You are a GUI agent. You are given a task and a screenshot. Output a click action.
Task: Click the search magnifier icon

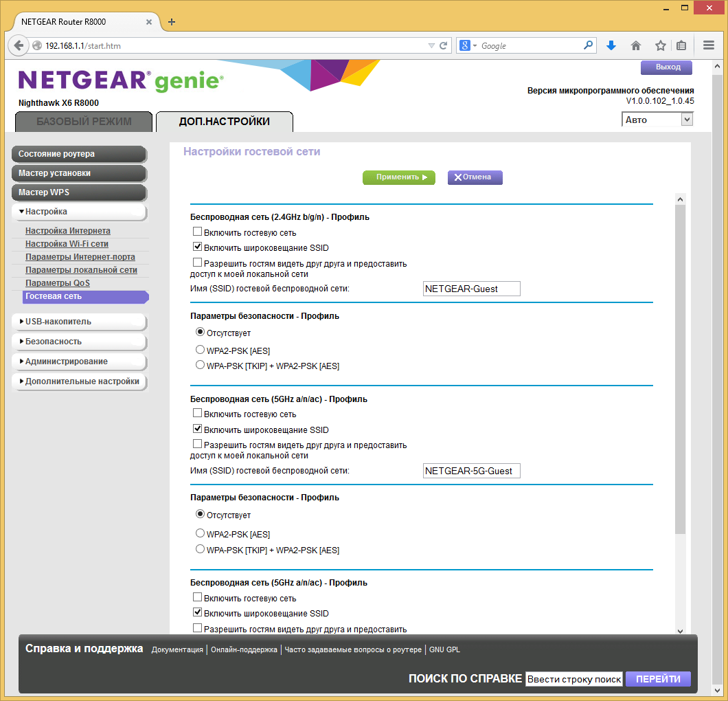click(x=588, y=45)
